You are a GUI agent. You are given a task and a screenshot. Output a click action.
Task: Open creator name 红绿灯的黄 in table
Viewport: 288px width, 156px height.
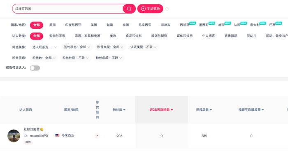pos(32,129)
